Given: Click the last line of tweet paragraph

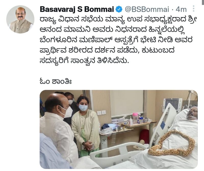Looking at the screenshot, I should click(84, 61).
